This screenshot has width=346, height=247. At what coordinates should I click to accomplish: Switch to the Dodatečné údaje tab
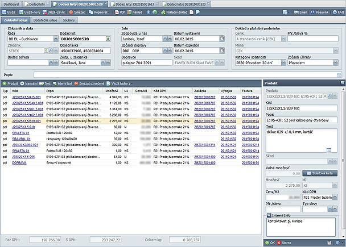45,20
